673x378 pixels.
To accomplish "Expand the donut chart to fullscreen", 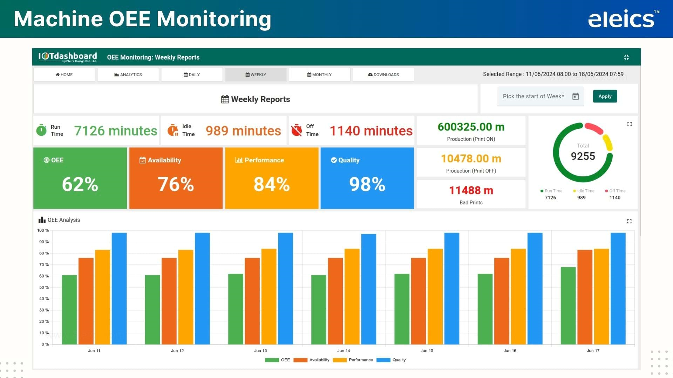I will coord(630,124).
